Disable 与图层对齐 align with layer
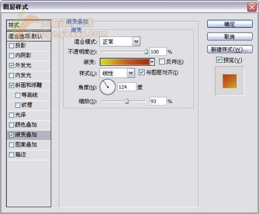Image resolution: width=259 pixels, height=214 pixels. coord(141,73)
